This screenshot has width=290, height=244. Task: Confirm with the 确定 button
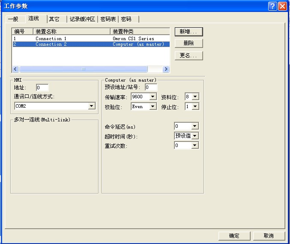point(234,236)
